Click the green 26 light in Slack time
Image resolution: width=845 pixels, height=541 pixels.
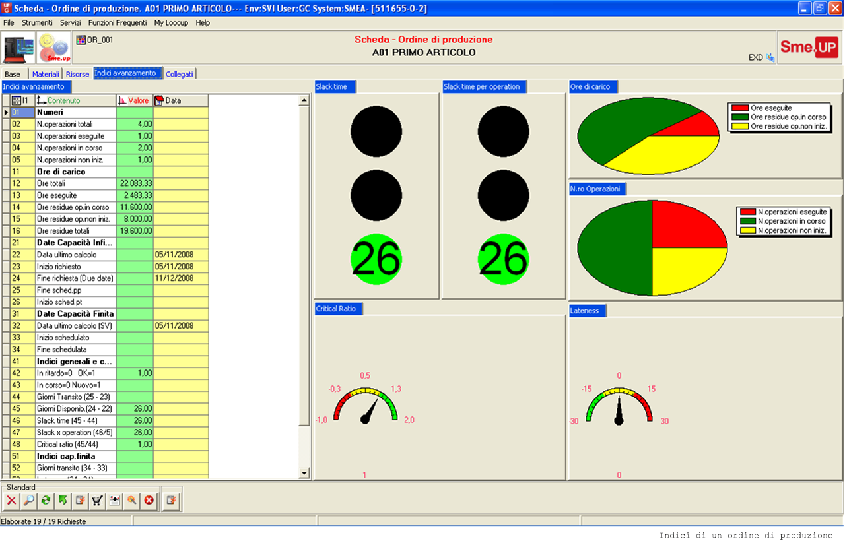[376, 259]
